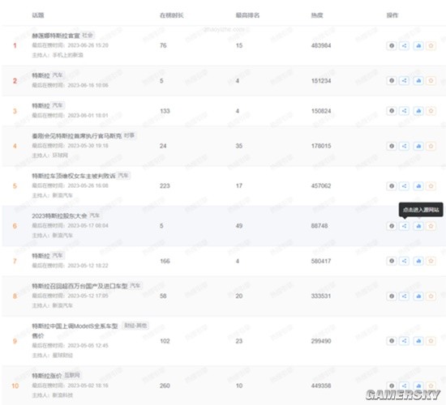Click share icon in heat 178015 row

coord(404,146)
